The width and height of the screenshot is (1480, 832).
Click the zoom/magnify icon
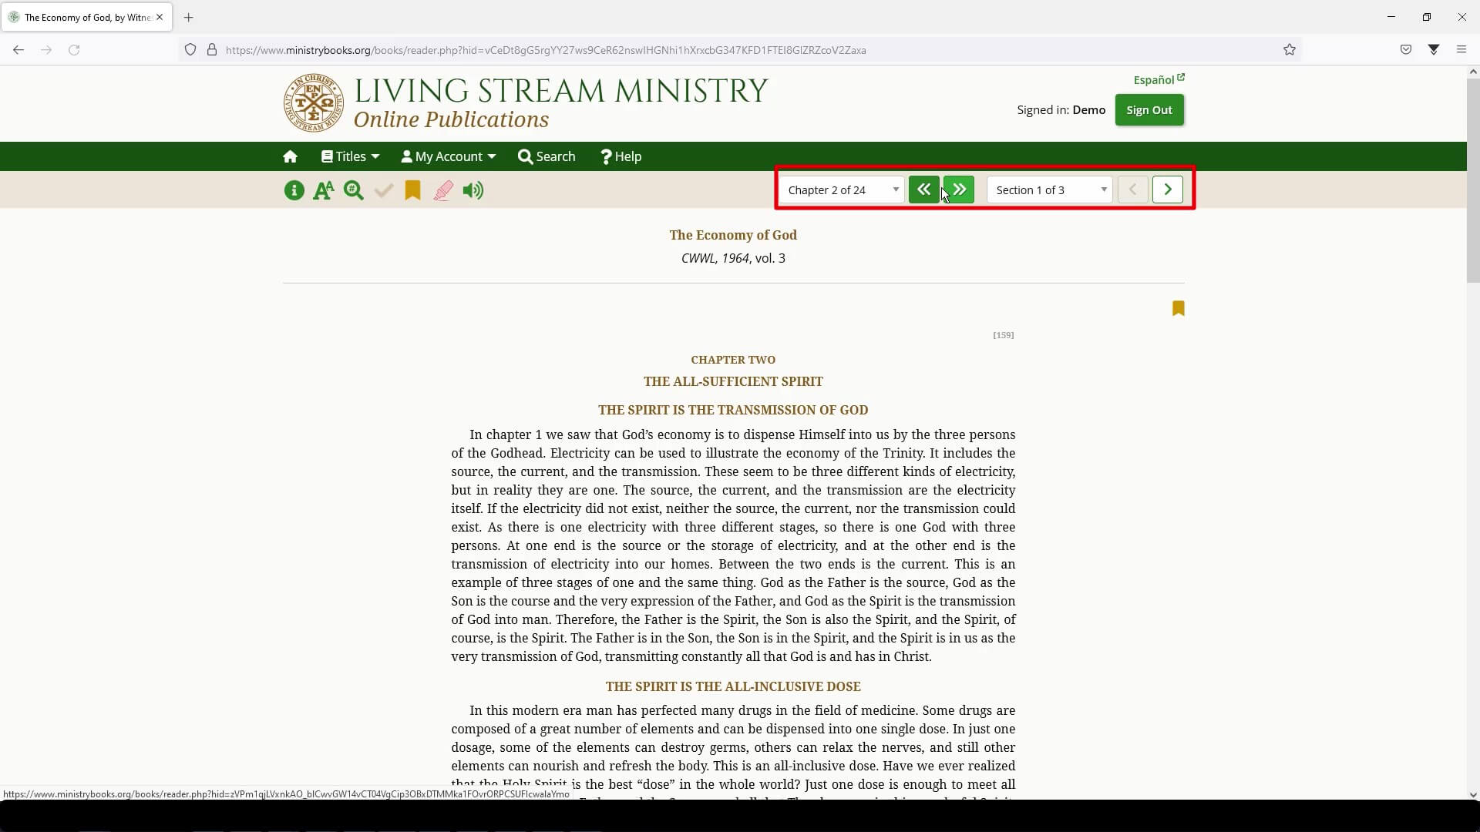point(354,190)
